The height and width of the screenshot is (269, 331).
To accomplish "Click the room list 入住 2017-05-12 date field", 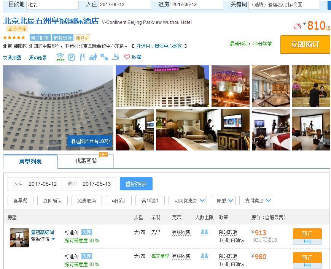I will click(x=35, y=184).
